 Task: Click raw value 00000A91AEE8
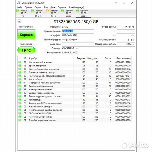[123, 62]
